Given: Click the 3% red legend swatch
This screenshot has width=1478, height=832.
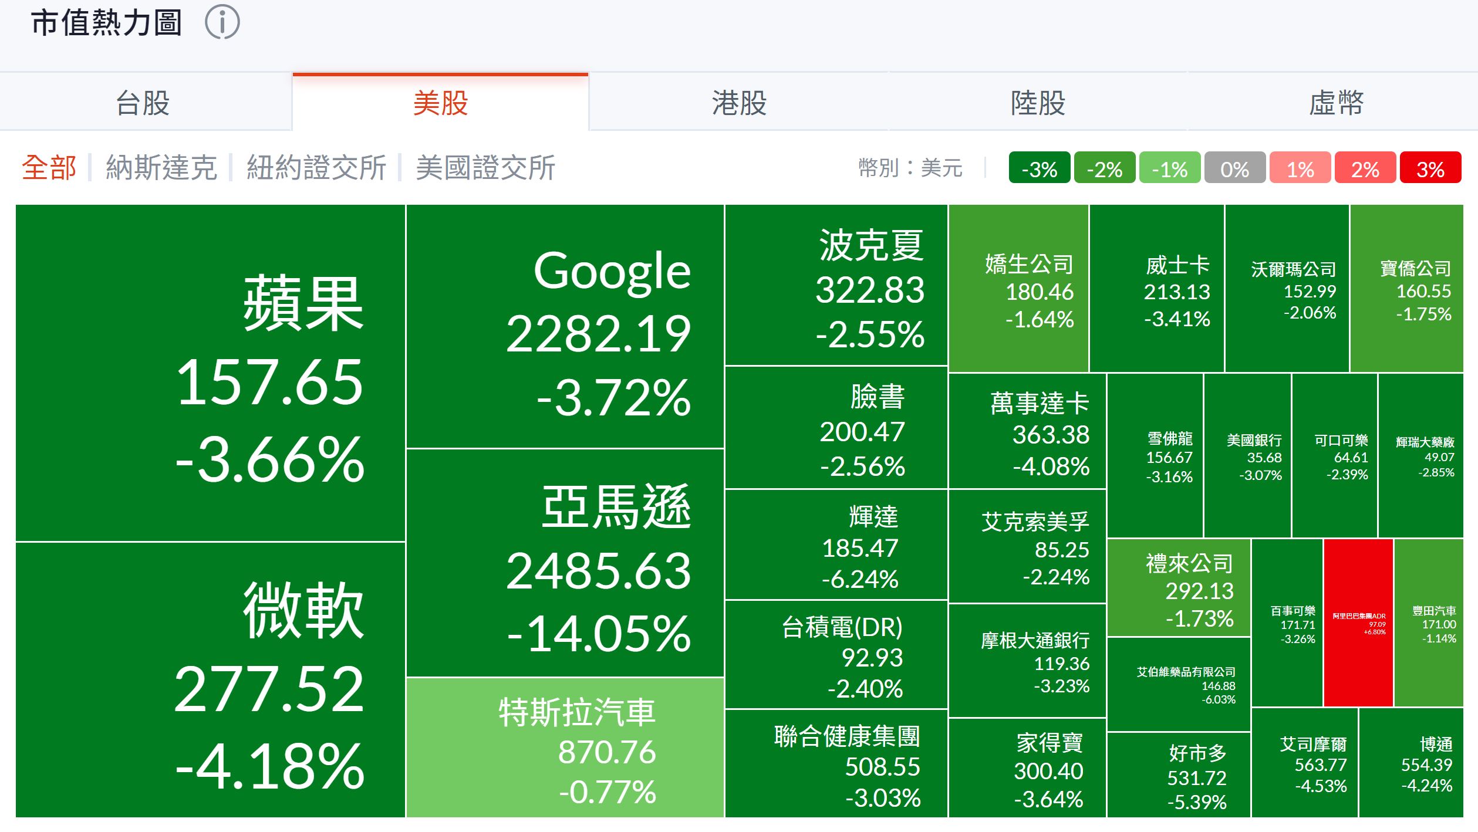Looking at the screenshot, I should click(x=1430, y=169).
